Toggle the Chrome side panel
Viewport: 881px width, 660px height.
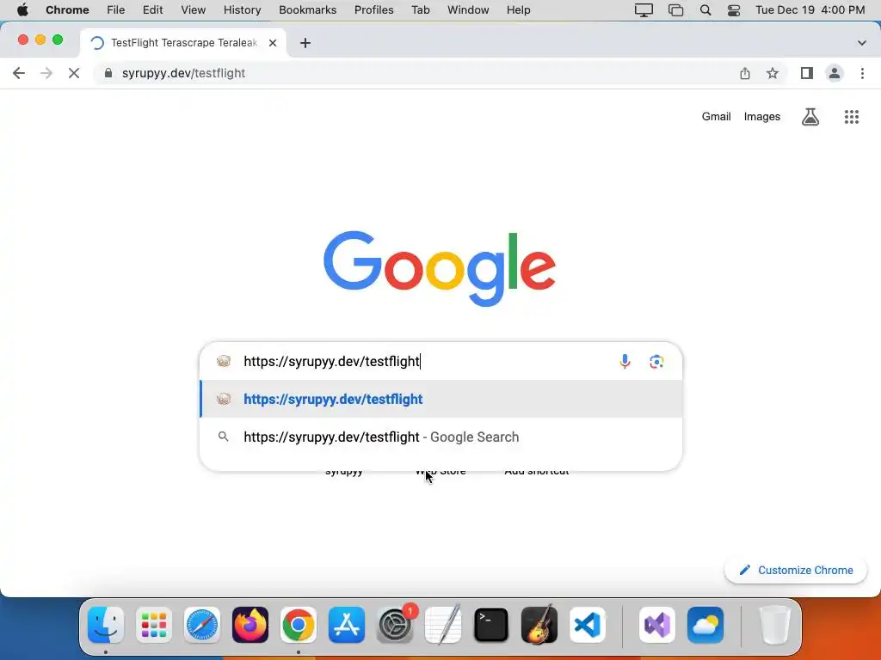[x=807, y=73]
